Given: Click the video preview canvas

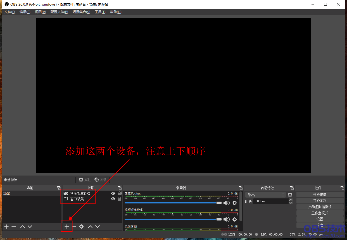Looking at the screenshot, I should 173,95.
